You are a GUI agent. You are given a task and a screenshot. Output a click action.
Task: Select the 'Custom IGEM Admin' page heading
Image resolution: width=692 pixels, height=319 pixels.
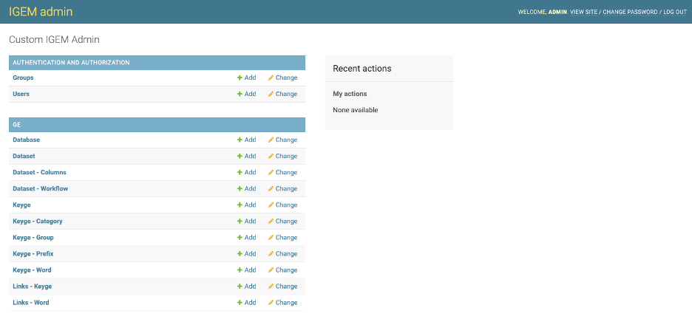pos(54,40)
